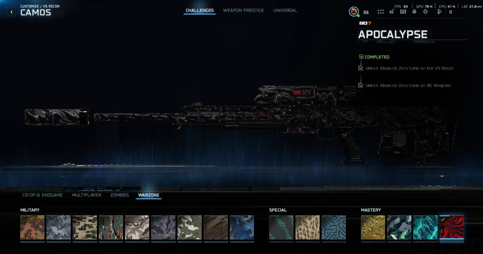Select the Multiplayer camo category
The width and height of the screenshot is (483, 254).
click(86, 195)
